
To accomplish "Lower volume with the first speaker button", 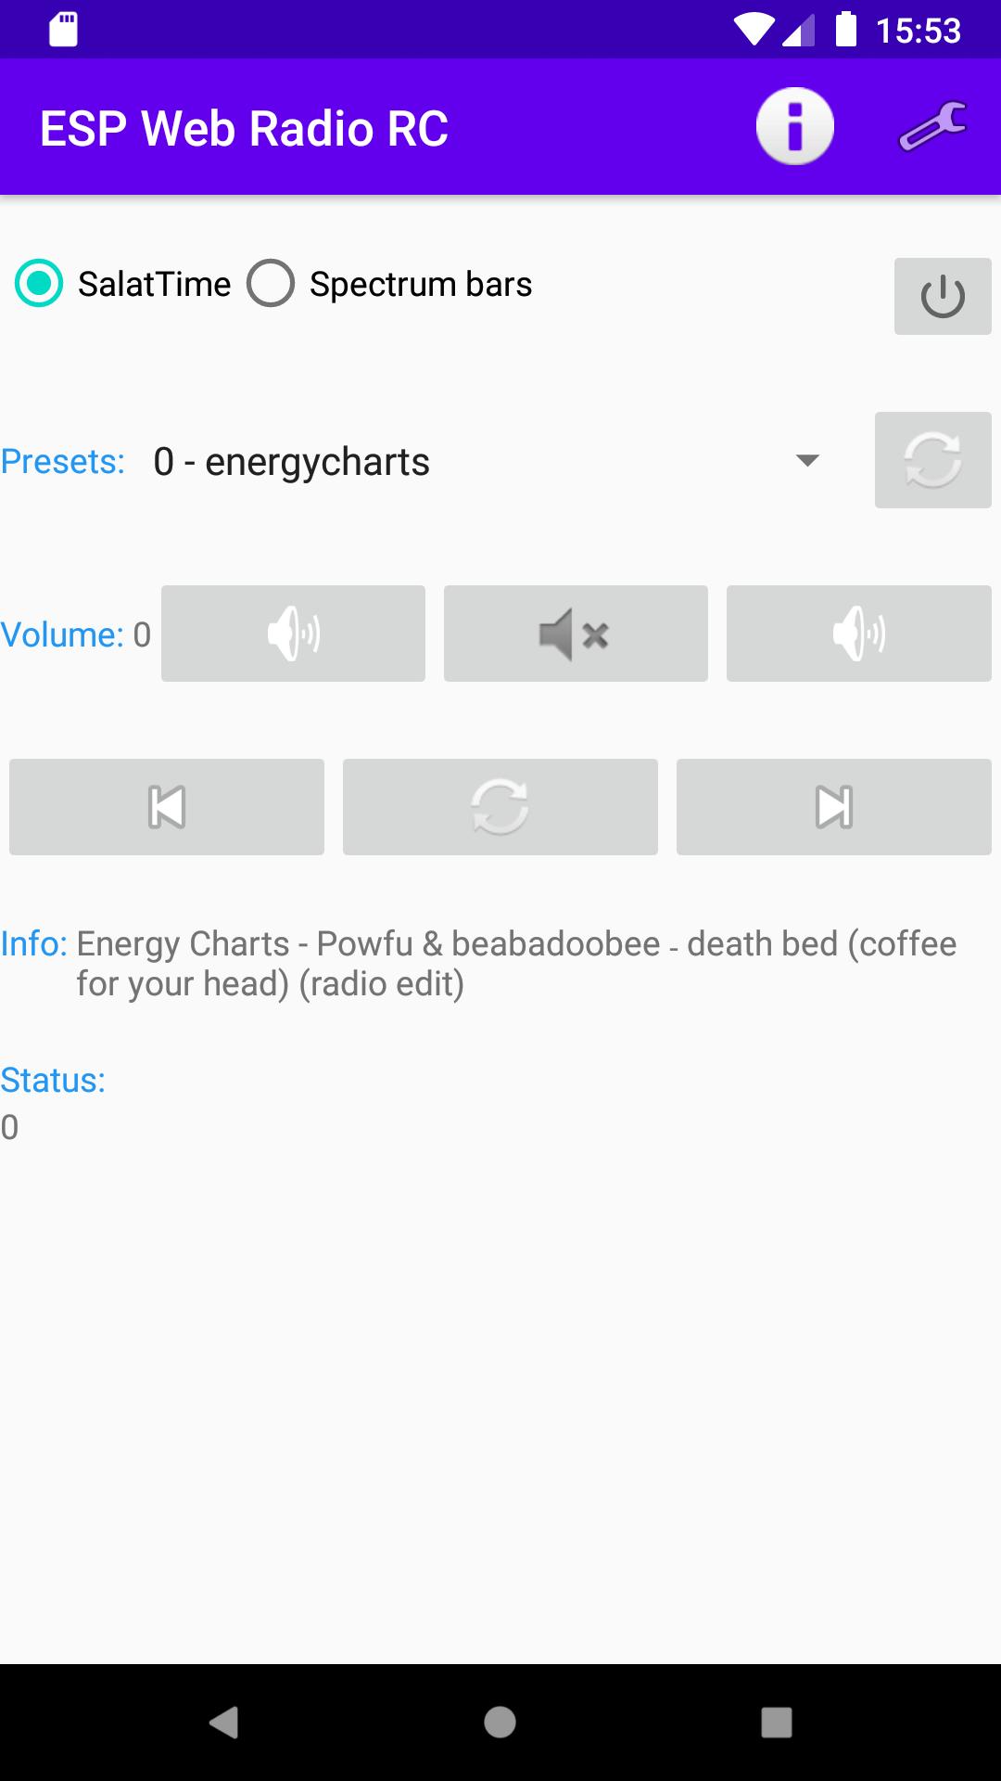I will [293, 634].
